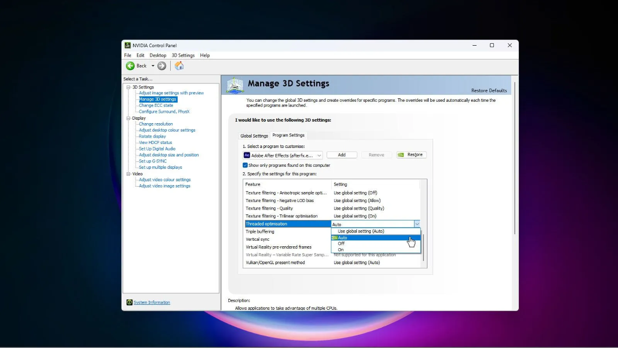The height and width of the screenshot is (348, 618).
Task: Select 'Off' for Threaded optimisation
Action: (341, 244)
